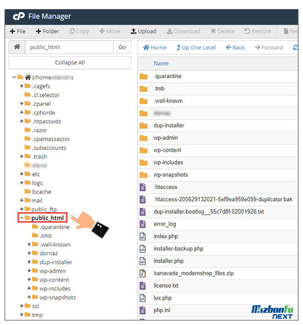Viewport: 303px width, 325px height.
Task: Create a new file with +File
Action: [x=18, y=31]
